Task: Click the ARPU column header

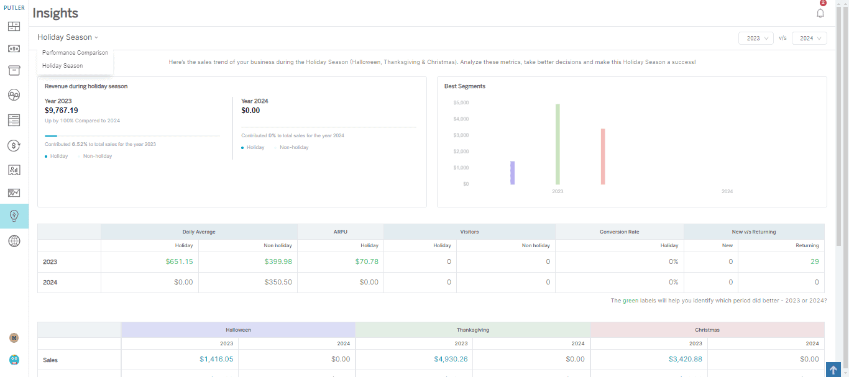Action: point(341,232)
